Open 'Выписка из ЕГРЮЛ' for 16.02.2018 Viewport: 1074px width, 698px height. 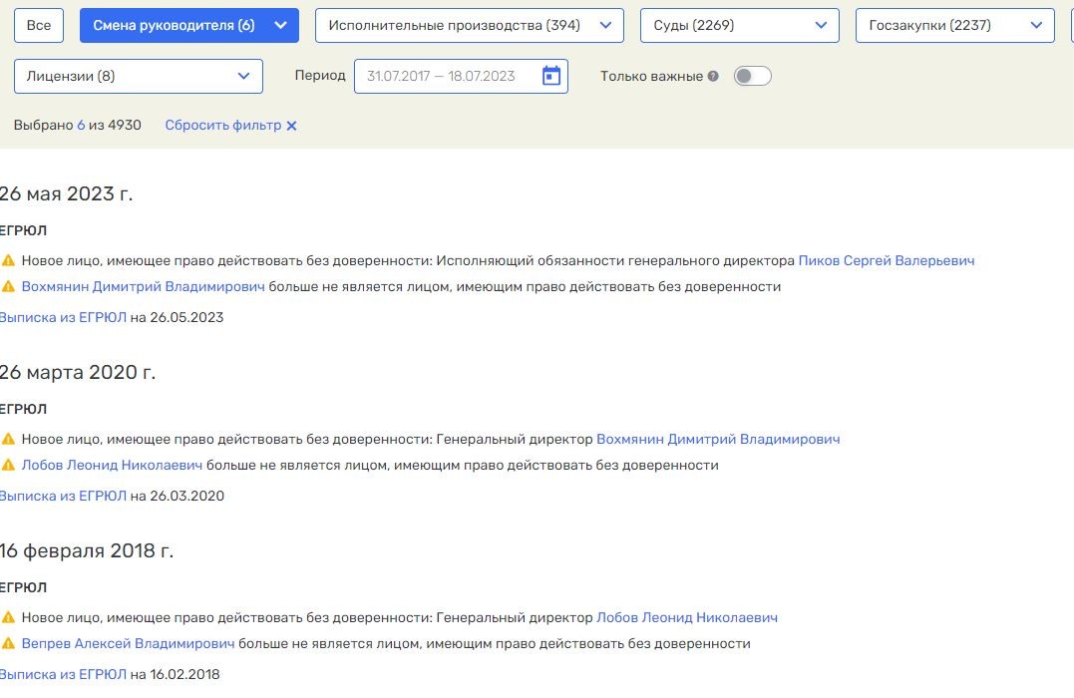pos(63,675)
